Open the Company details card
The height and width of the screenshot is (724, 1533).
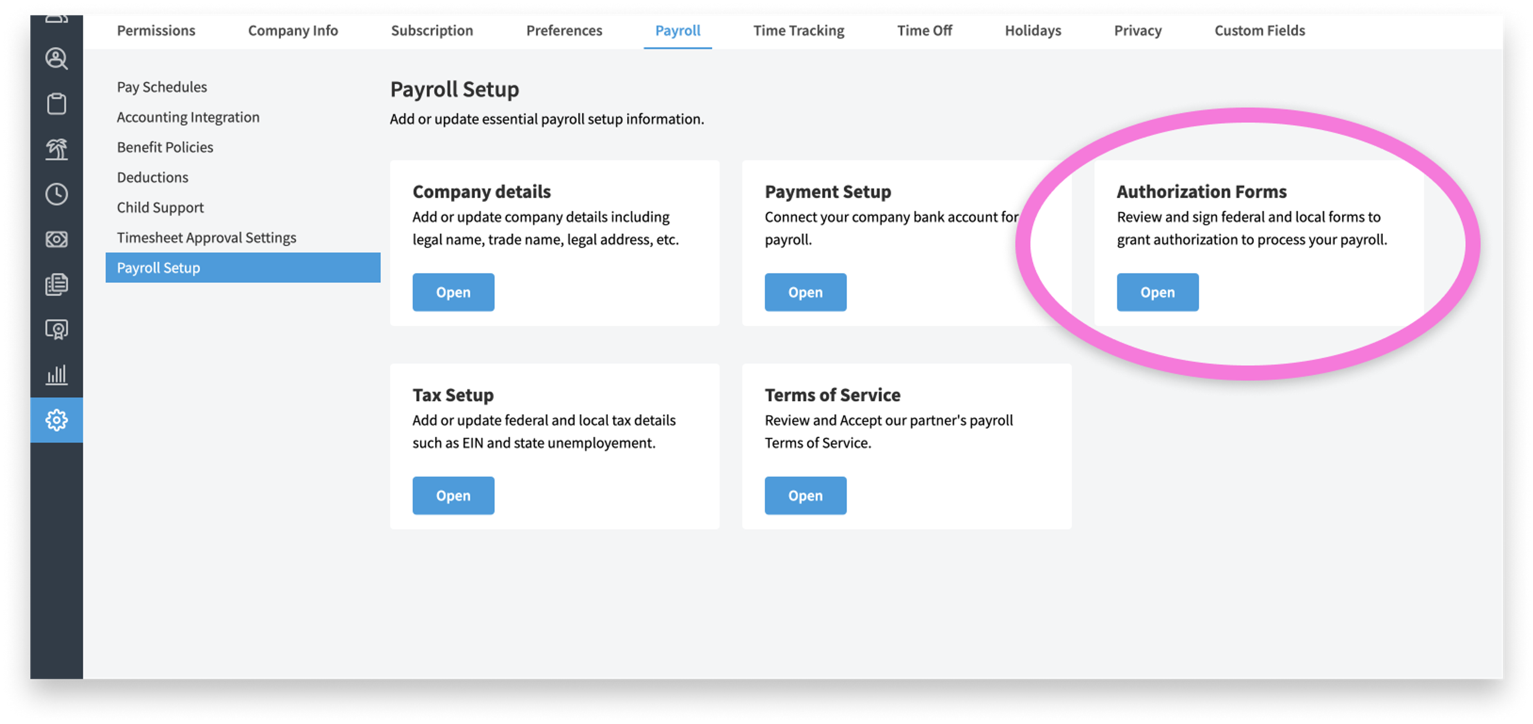pos(454,292)
